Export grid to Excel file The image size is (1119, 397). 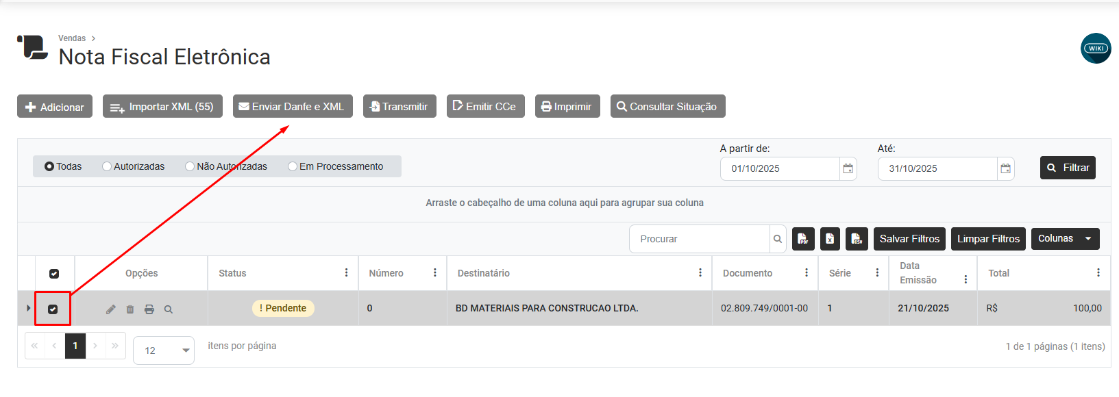point(830,239)
